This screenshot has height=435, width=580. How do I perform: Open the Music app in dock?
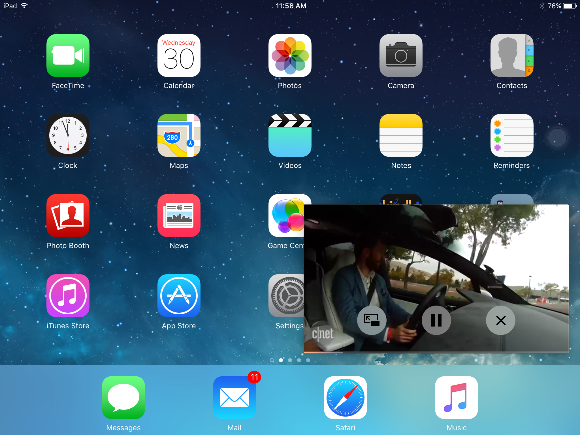457,398
